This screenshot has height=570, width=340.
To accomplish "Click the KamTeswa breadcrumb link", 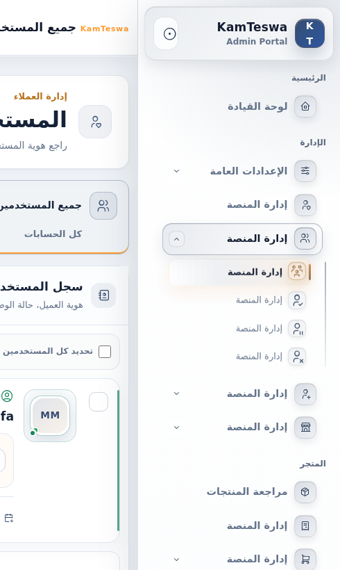I will (105, 28).
